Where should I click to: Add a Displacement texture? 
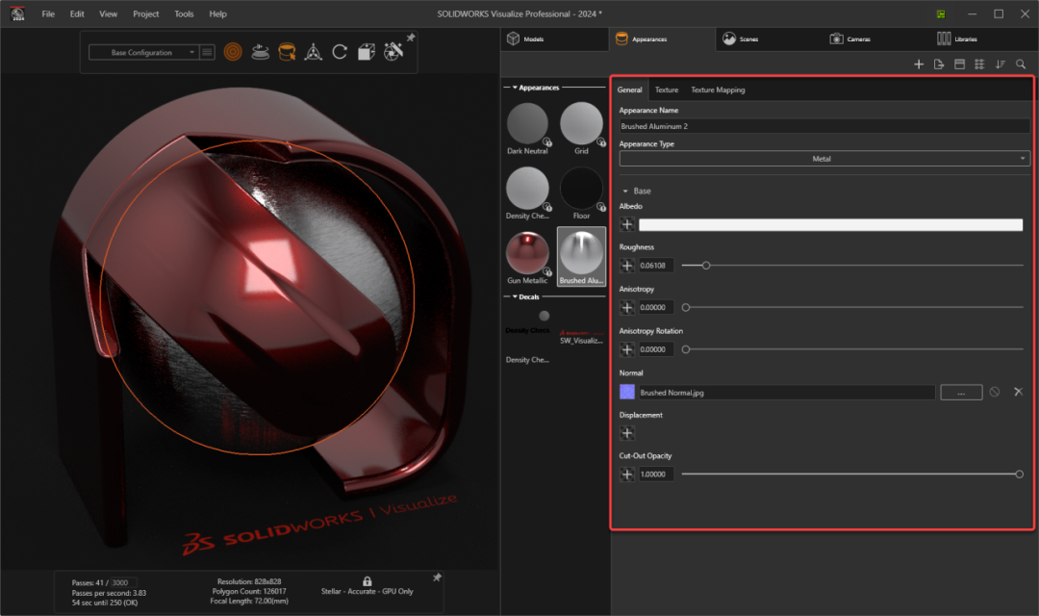[x=627, y=433]
